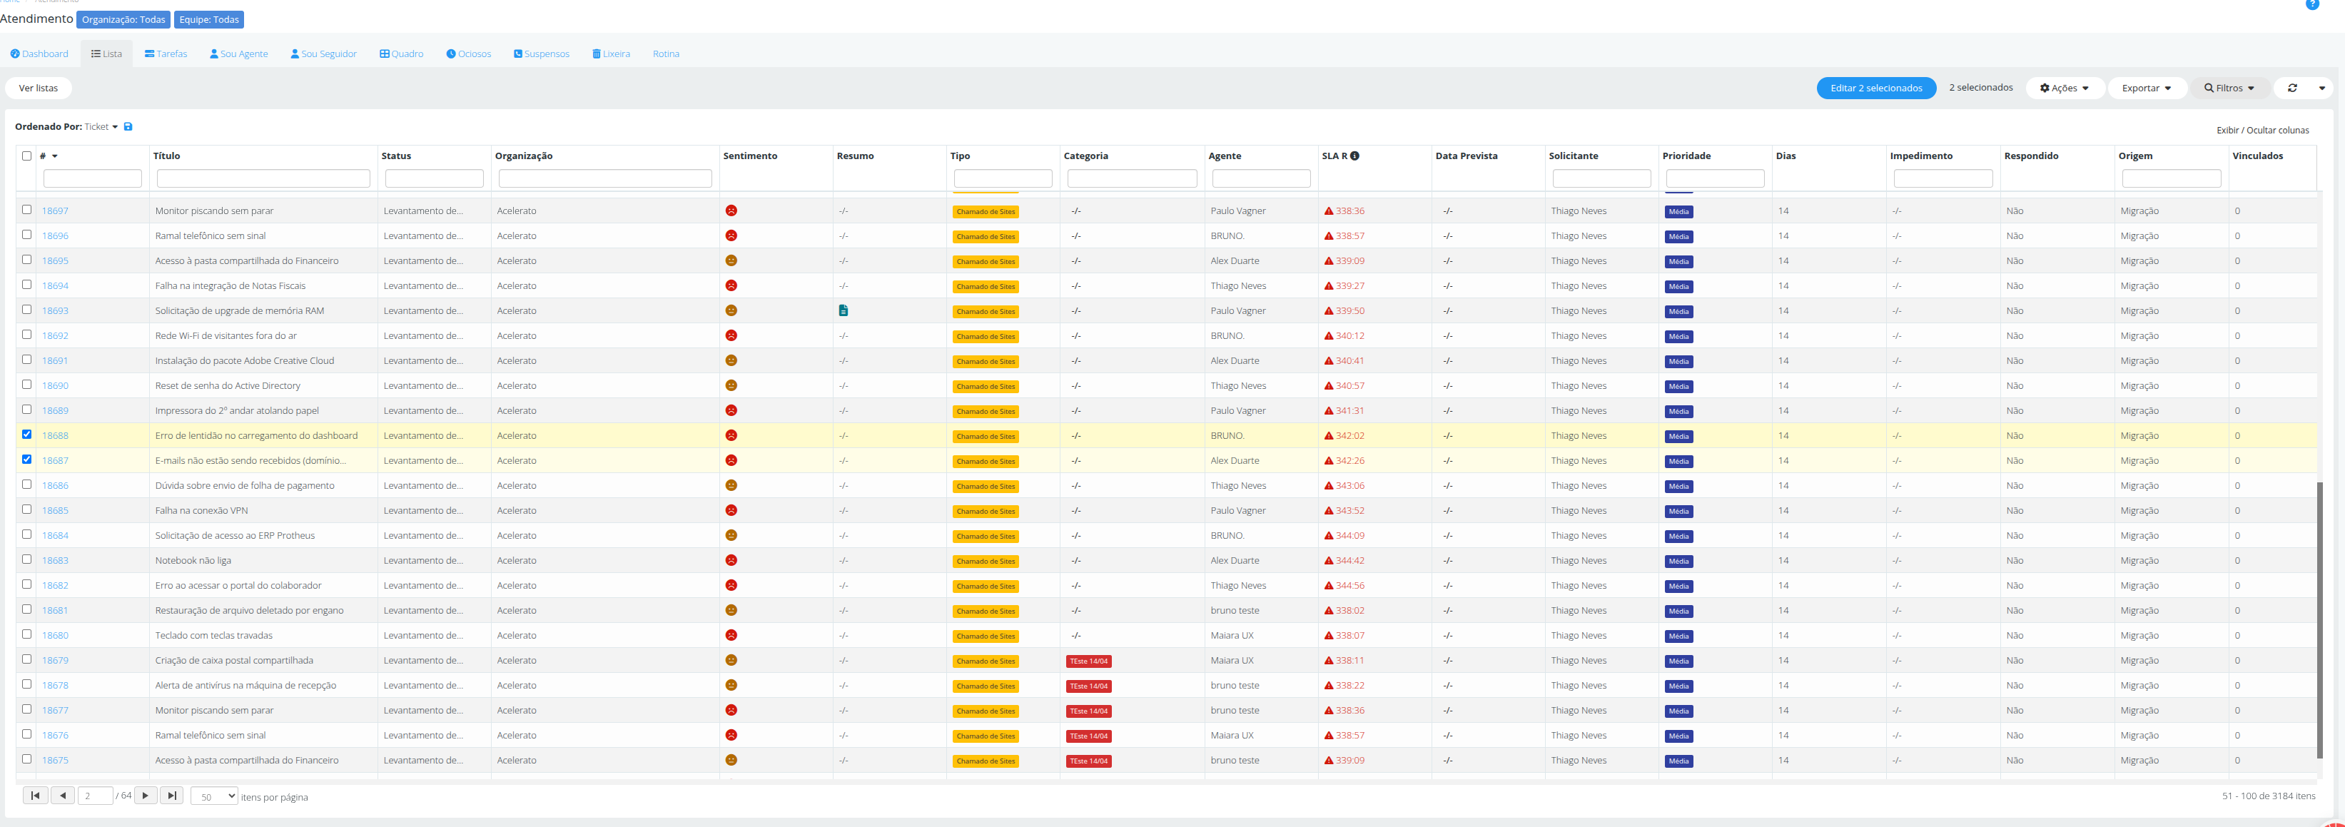Click the SLA R info icon
This screenshot has width=2345, height=827.
pyautogui.click(x=1354, y=156)
